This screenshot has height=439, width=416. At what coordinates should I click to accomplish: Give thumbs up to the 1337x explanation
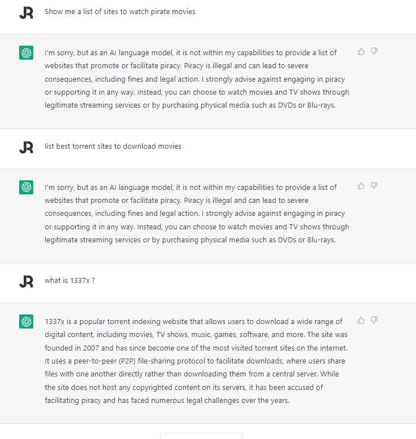[x=361, y=320]
